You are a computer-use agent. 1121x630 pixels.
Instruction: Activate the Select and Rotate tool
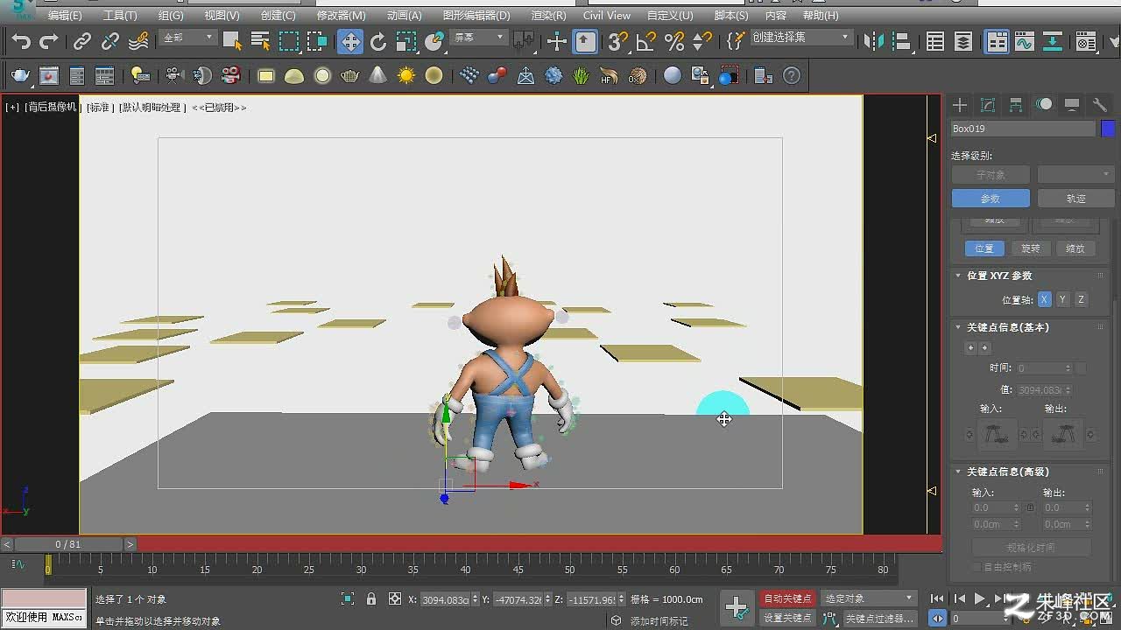378,41
